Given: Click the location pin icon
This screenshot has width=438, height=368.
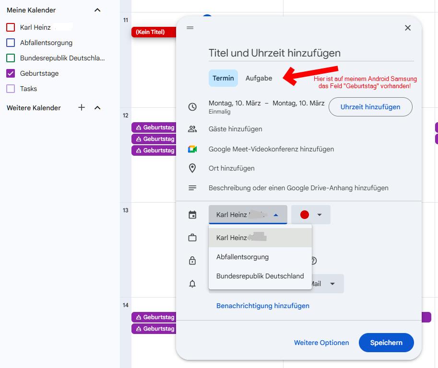Looking at the screenshot, I should click(192, 168).
